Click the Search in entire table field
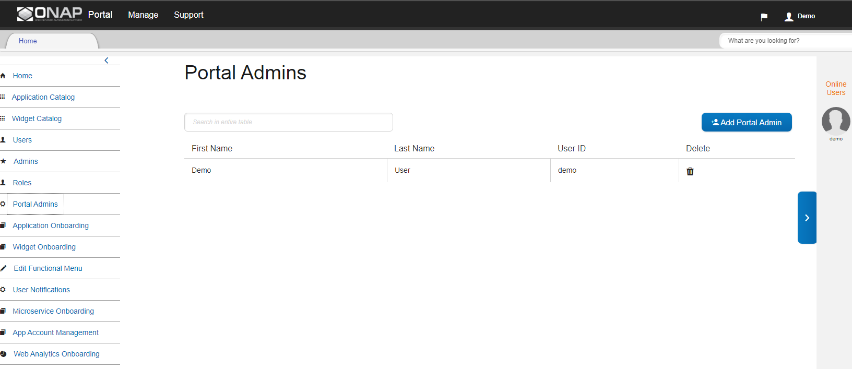 (x=289, y=122)
